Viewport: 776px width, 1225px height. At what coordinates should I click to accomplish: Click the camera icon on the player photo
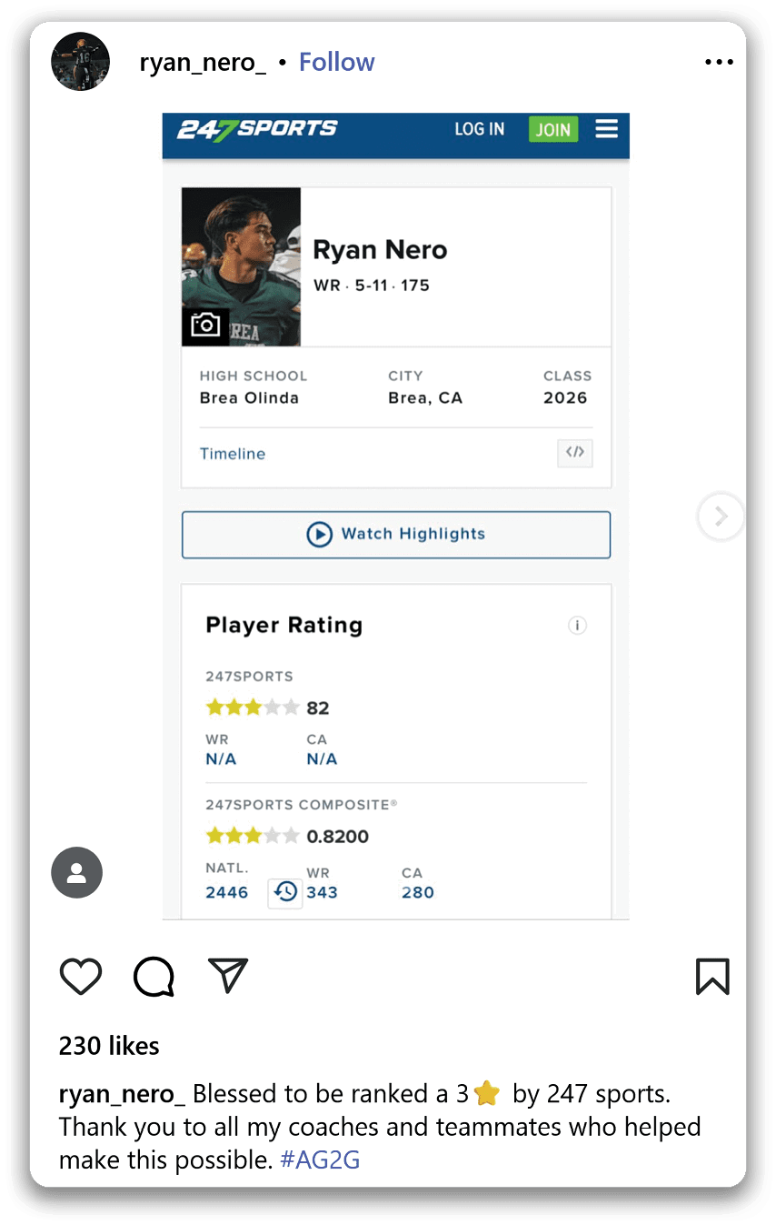(205, 325)
